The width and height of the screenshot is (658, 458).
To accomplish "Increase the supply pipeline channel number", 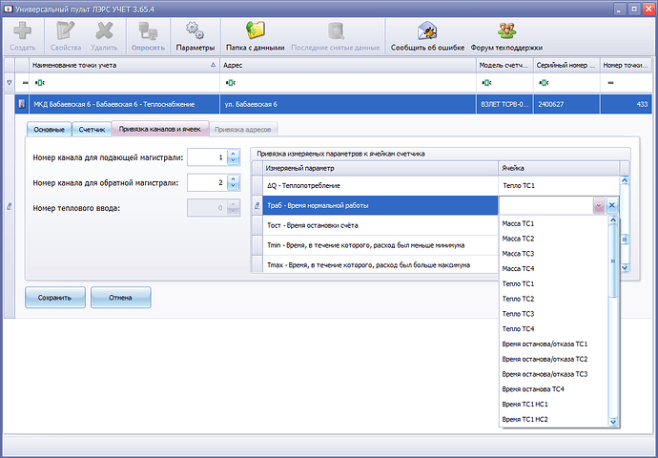I will [x=233, y=153].
